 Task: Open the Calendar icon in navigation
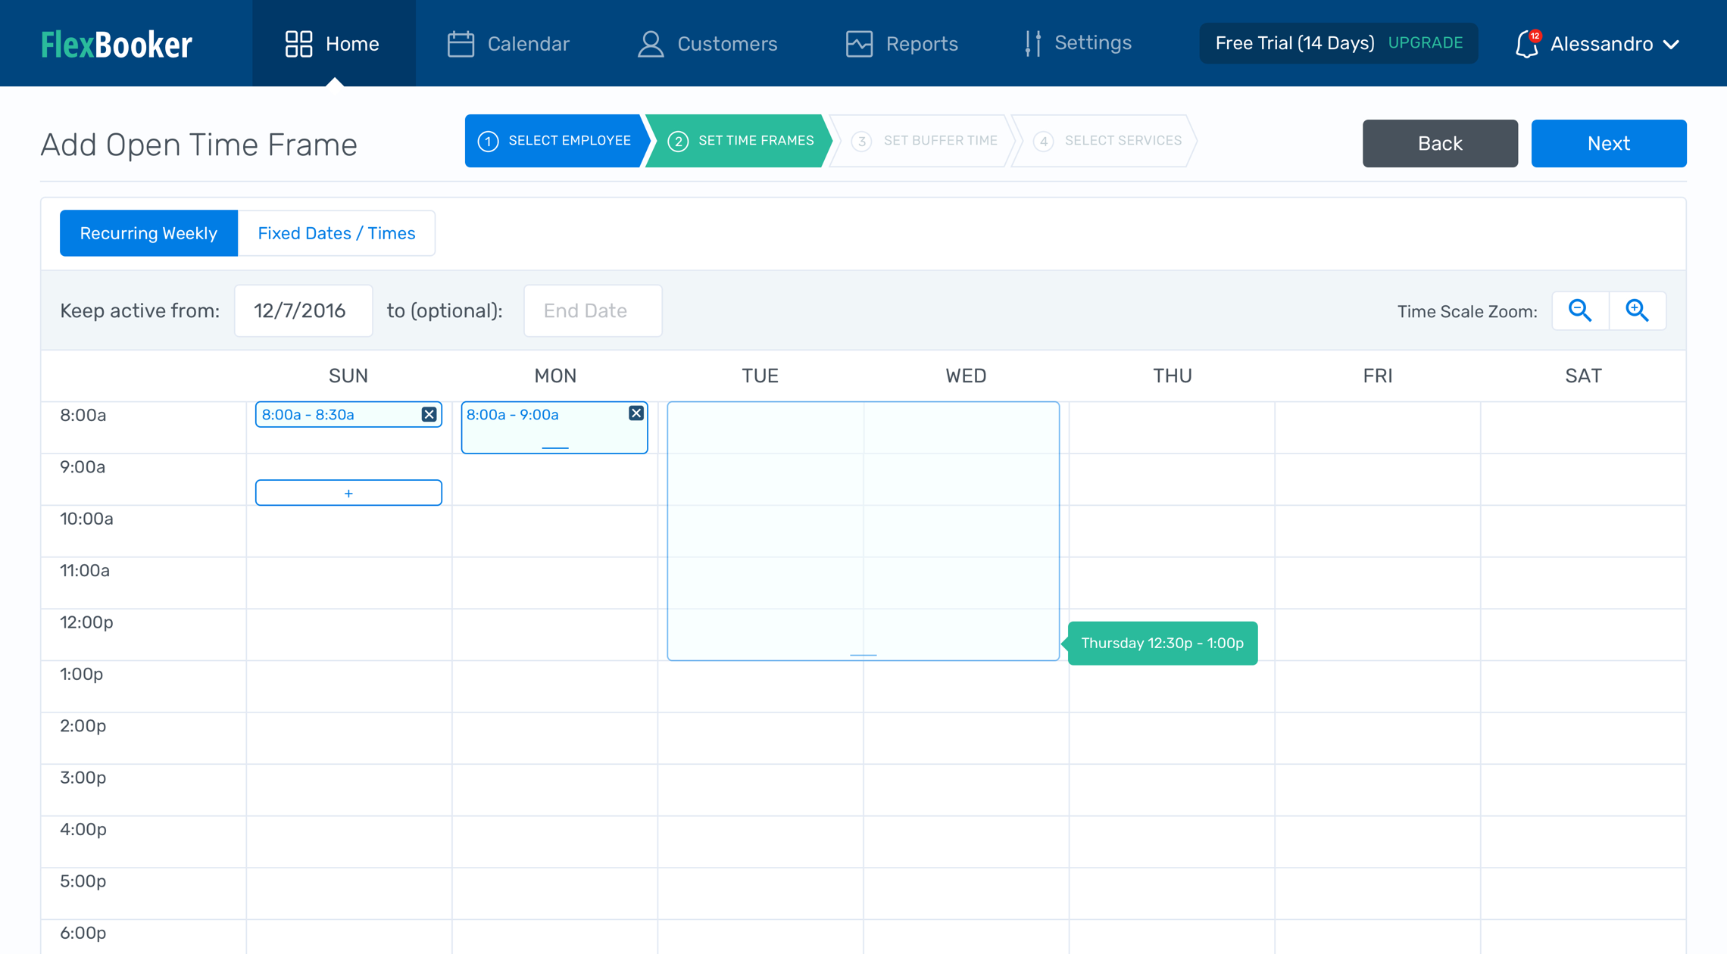[461, 44]
